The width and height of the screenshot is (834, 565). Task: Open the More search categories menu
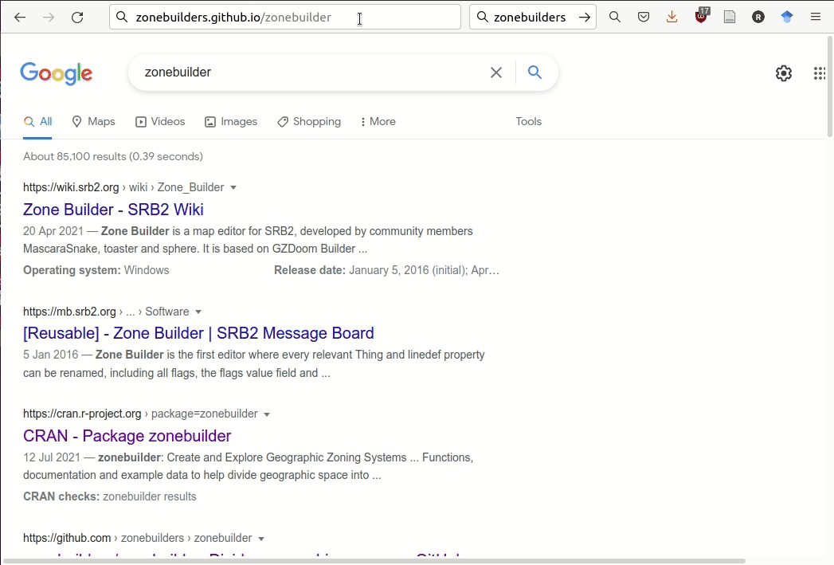click(x=378, y=122)
